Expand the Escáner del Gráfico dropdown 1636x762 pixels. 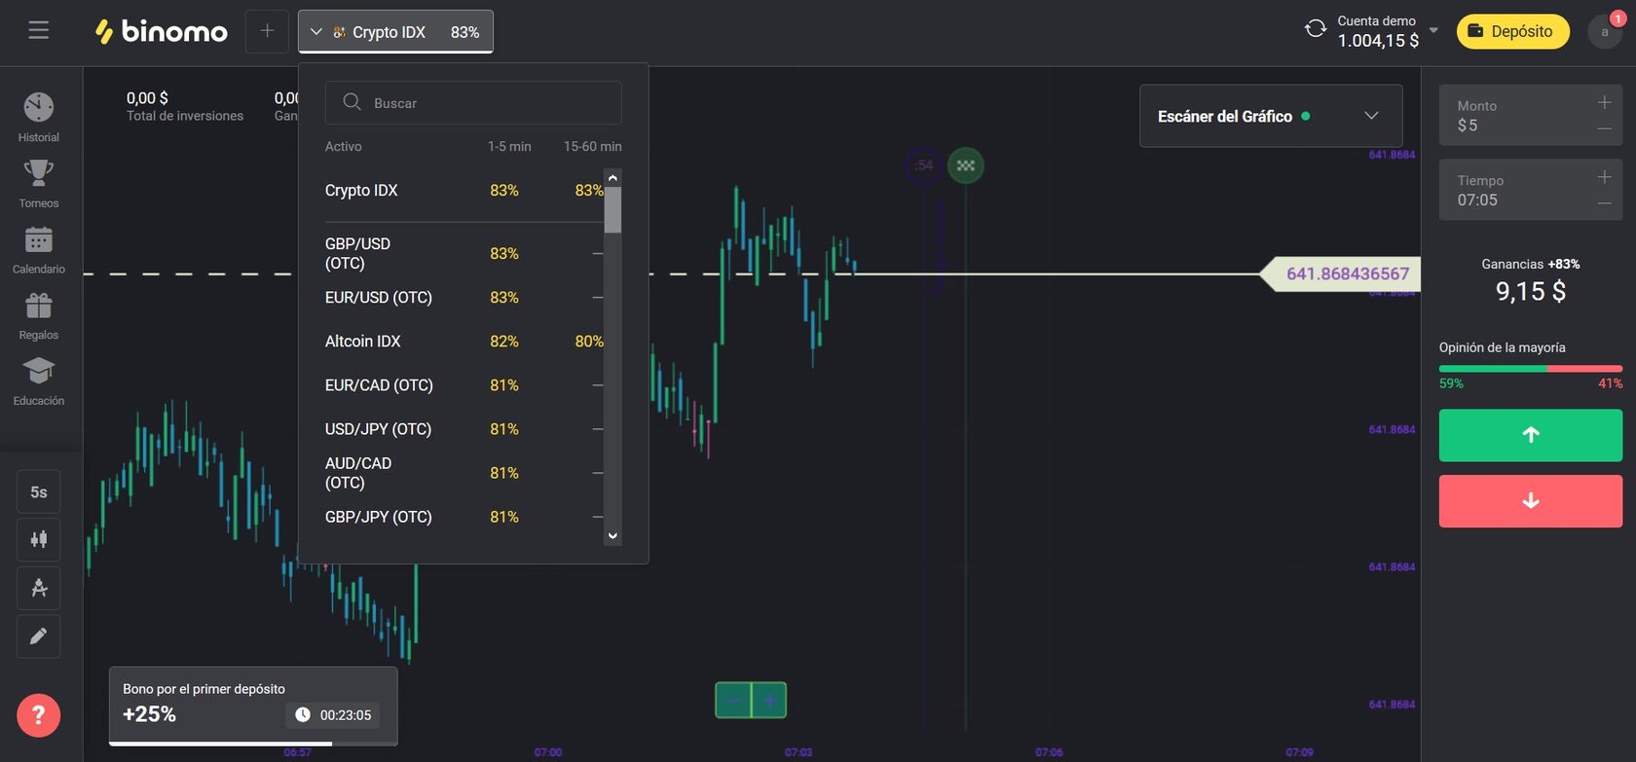[1370, 116]
